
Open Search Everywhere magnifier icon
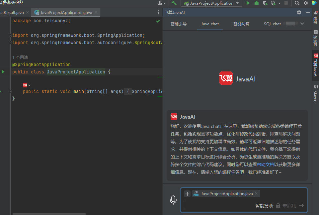297,3
